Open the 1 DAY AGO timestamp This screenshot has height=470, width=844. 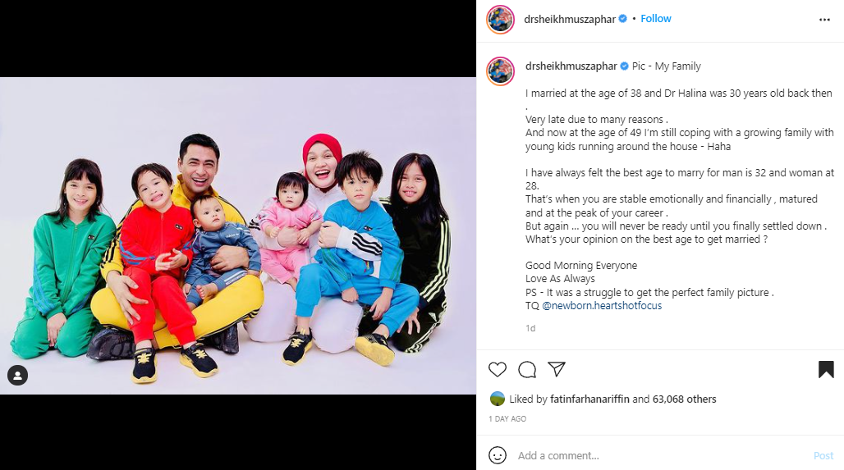[507, 419]
